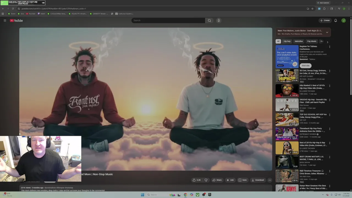The width and height of the screenshot is (352, 198).
Task: Open the GANASTY Stream bookmark
Action: click(99, 14)
